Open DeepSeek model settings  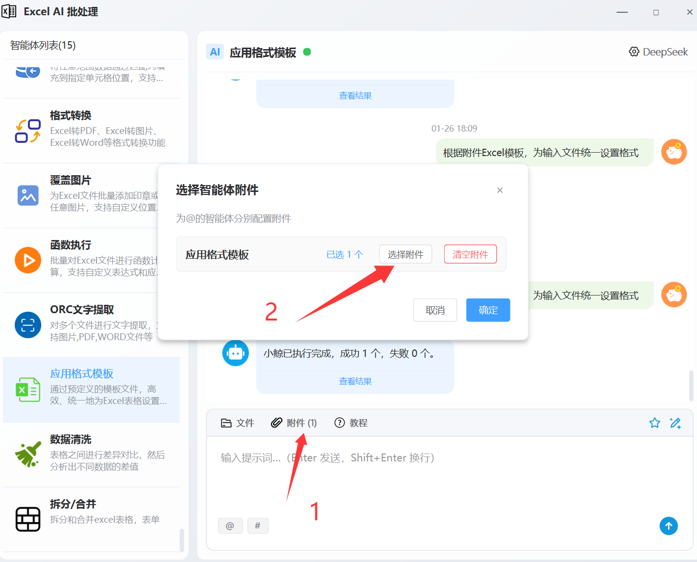pos(658,52)
